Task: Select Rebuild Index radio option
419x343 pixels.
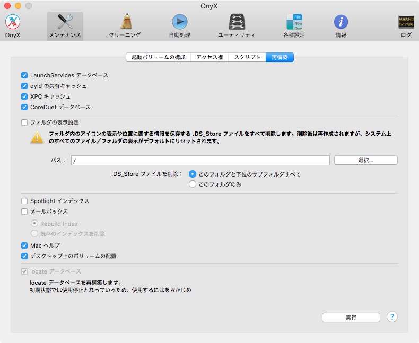Action: 34,223
